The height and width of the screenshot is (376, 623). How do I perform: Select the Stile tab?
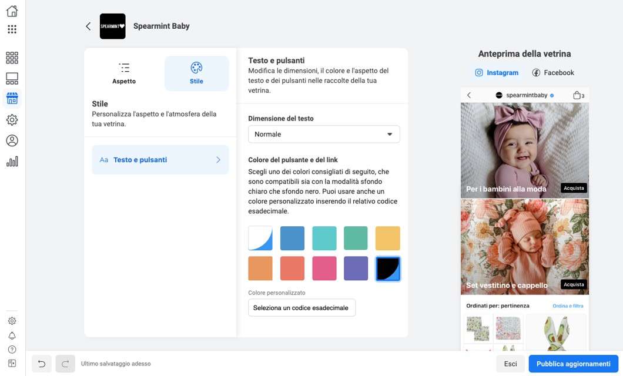(x=196, y=73)
